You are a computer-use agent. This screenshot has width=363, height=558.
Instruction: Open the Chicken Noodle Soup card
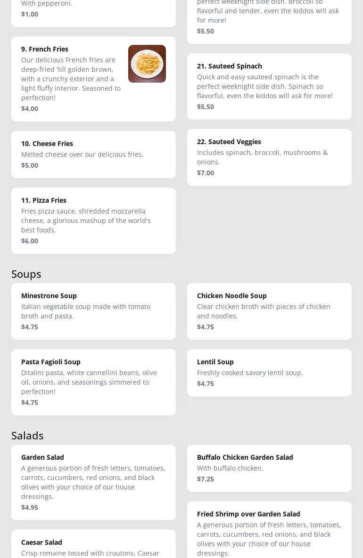[269, 311]
